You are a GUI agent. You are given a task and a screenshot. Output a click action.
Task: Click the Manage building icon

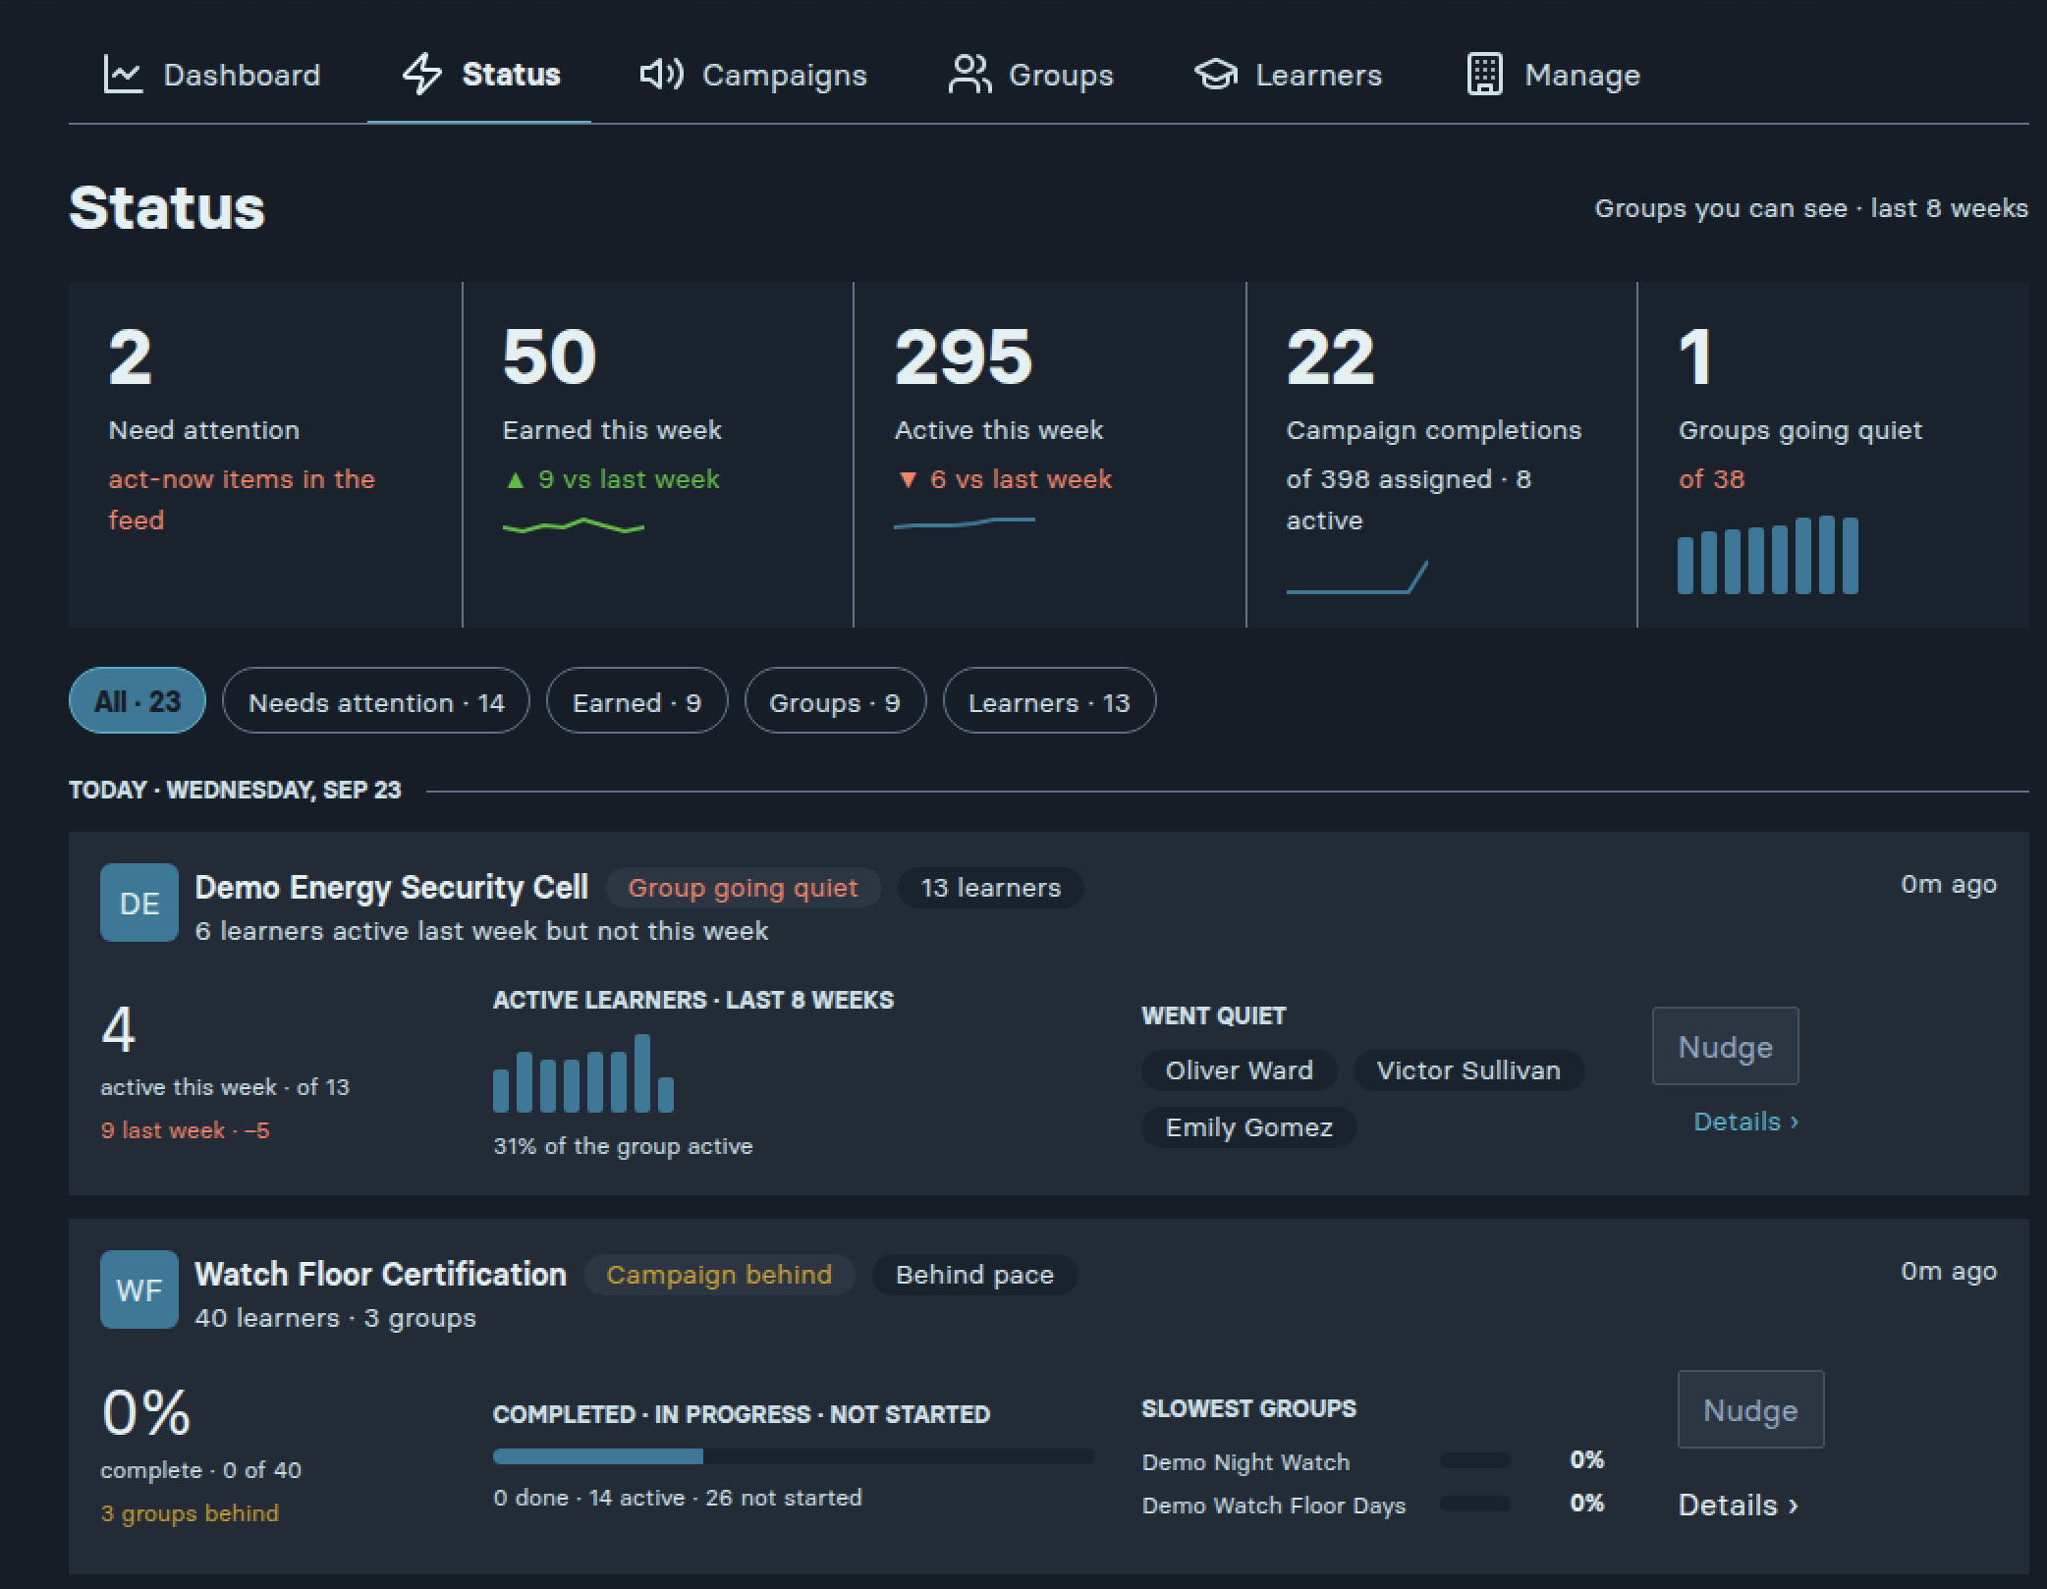[1484, 75]
